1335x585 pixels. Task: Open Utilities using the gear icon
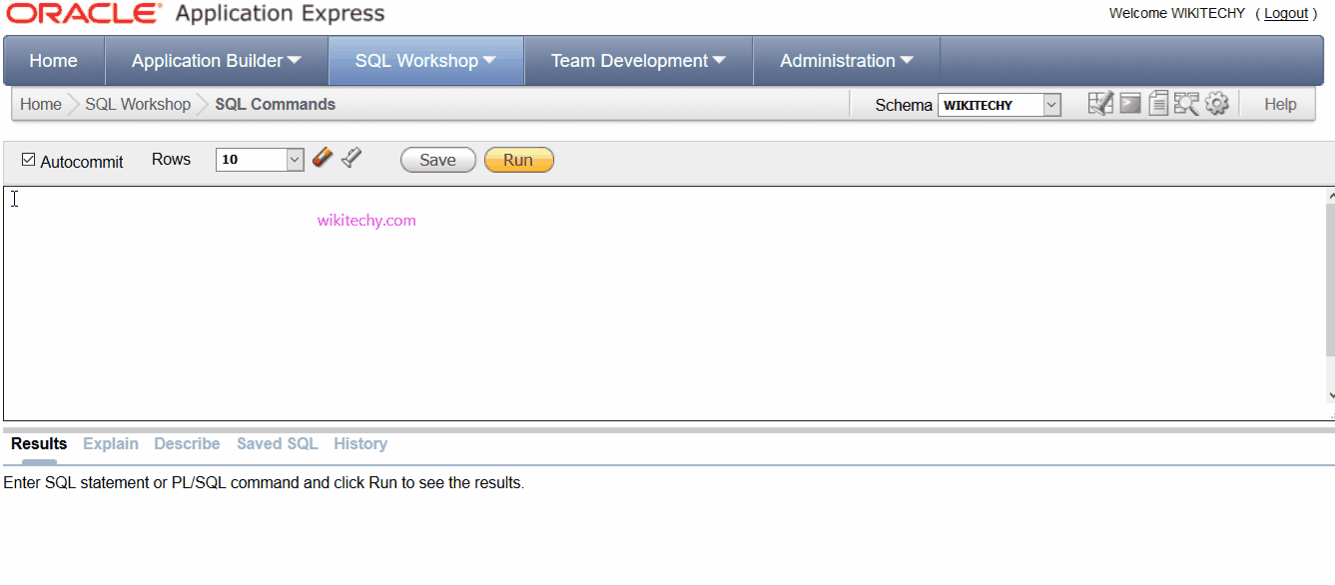(x=1216, y=102)
